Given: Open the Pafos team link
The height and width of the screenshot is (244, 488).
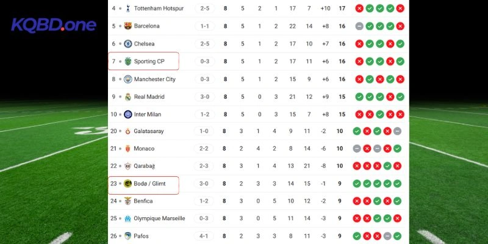Looking at the screenshot, I should click(141, 236).
